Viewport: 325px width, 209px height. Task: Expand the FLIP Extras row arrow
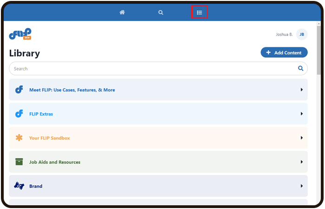302,114
